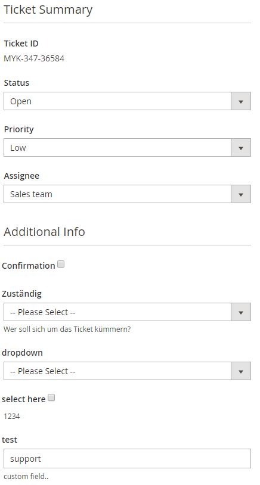Click the 'custom field..' note text
Screen dimensions: 260x485
[26, 477]
